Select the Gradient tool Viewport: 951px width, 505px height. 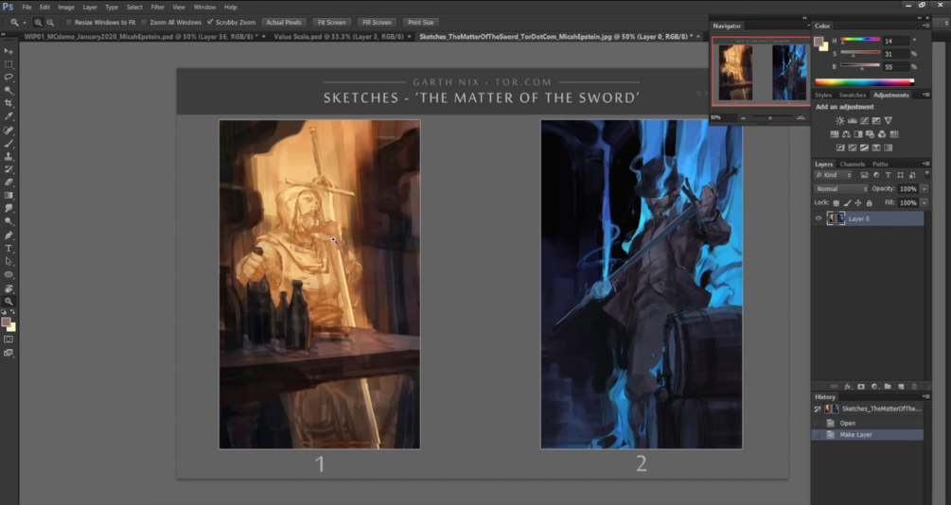[x=9, y=196]
